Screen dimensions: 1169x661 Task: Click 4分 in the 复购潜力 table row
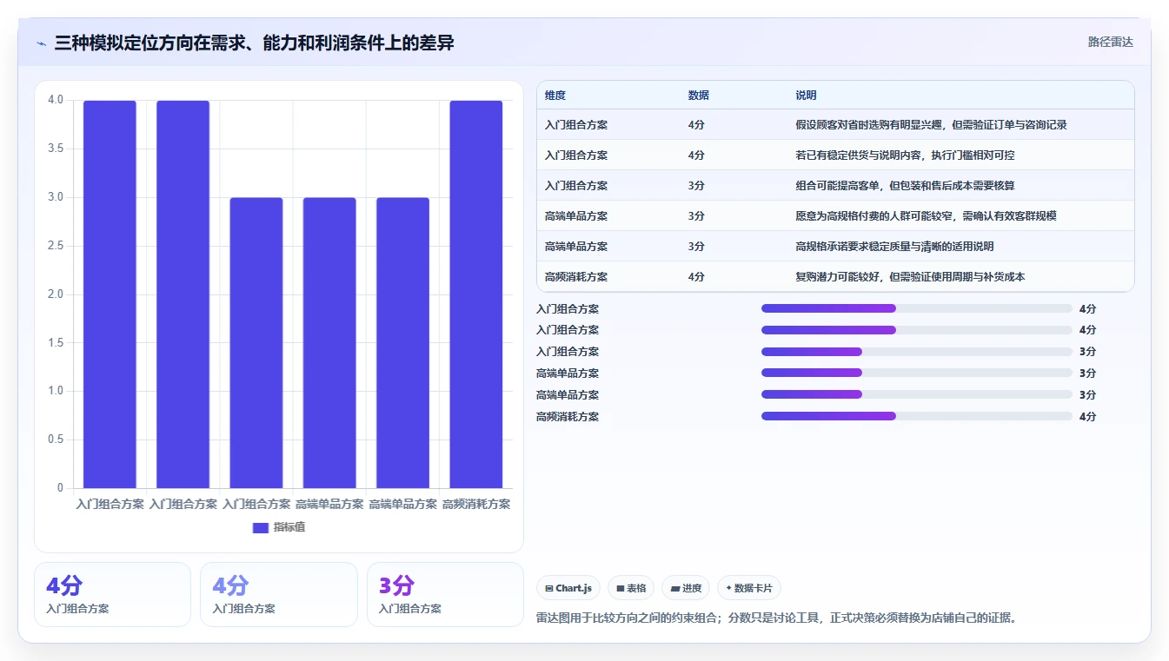coord(696,277)
